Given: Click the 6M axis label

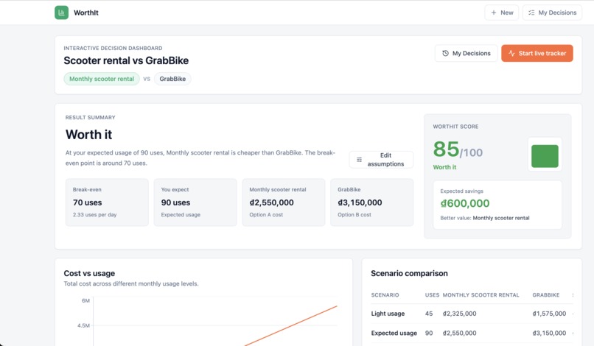Looking at the screenshot, I should coord(86,300).
